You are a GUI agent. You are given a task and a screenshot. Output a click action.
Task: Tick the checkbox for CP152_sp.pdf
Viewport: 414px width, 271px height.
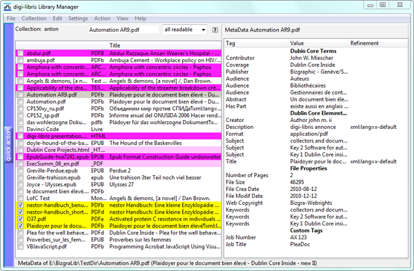point(21,115)
